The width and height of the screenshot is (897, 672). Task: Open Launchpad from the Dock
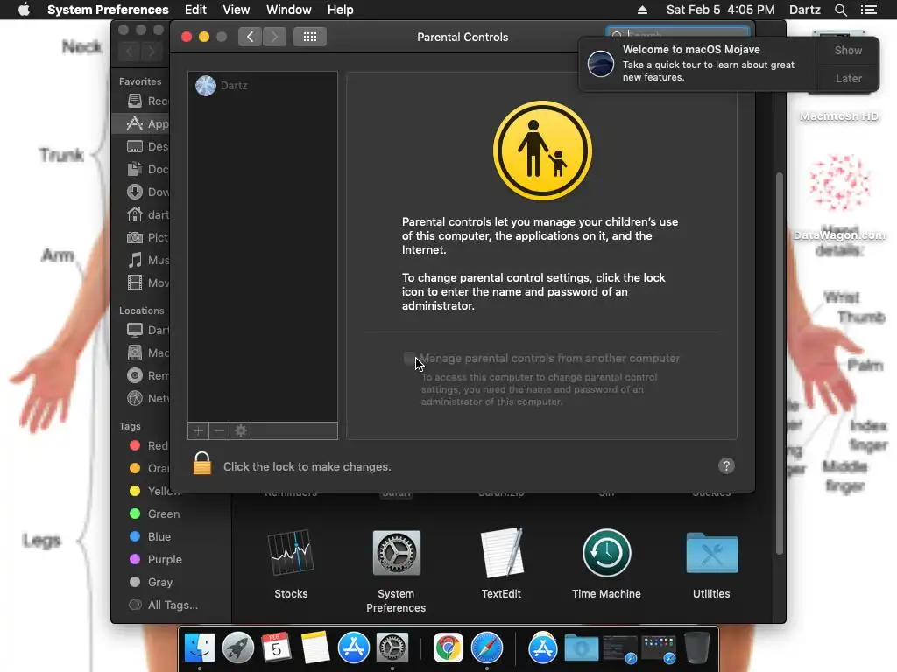tap(238, 648)
